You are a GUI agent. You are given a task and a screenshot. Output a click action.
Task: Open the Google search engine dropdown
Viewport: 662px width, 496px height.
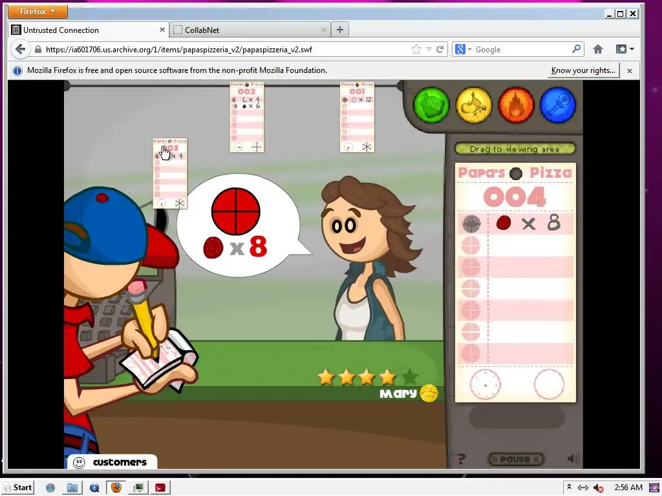tap(463, 49)
